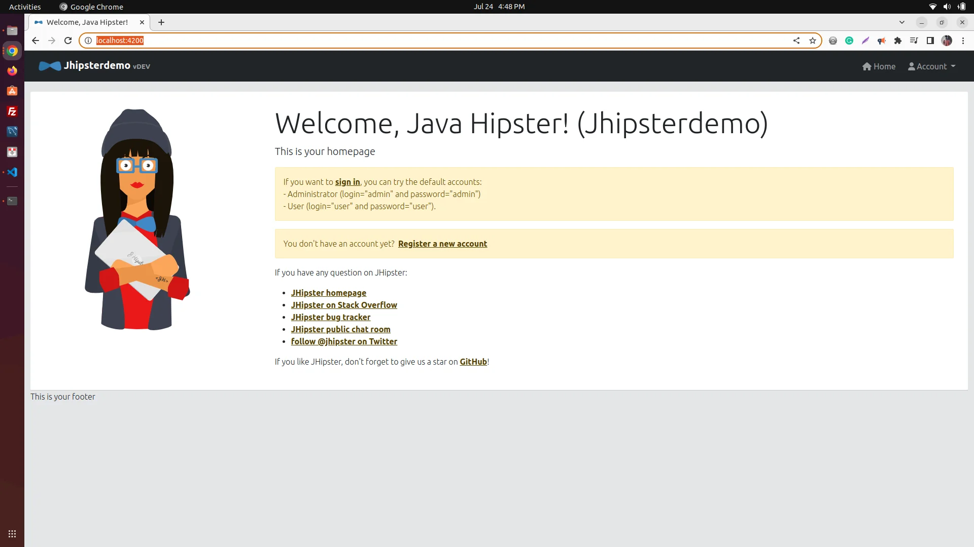This screenshot has height=547, width=974.
Task: Bookmark this page with star icon
Action: [x=813, y=41]
